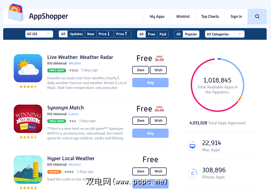
Task: Click Price Drop badge on Synonym Match
Action: (x=57, y=121)
